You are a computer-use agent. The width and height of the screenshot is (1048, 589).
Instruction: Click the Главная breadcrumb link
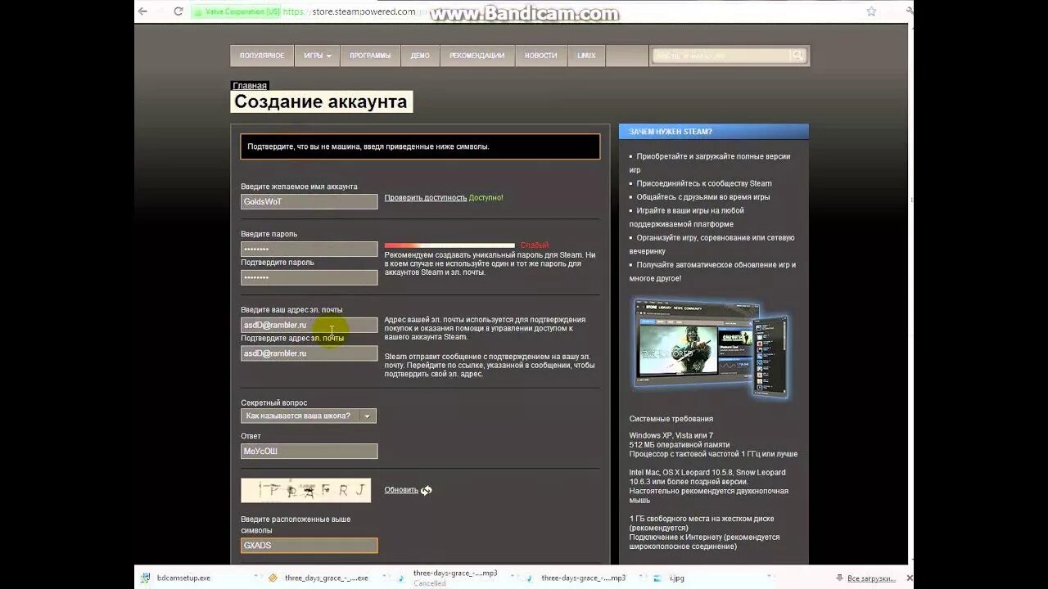click(250, 86)
